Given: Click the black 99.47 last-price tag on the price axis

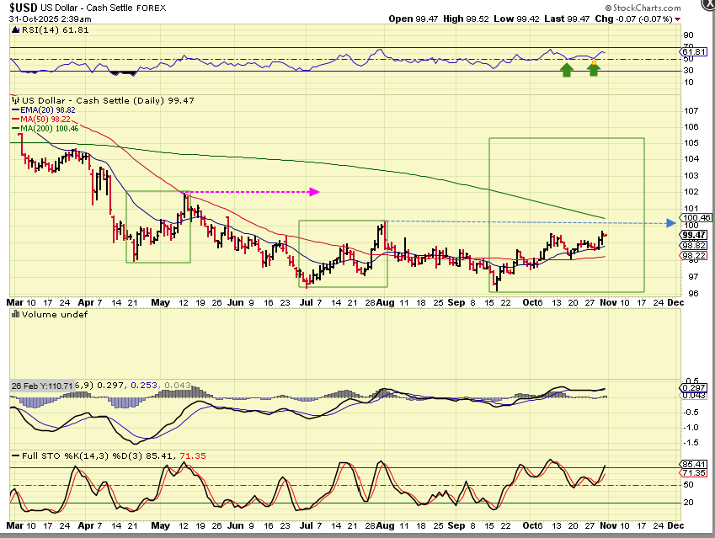Looking at the screenshot, I should (694, 235).
